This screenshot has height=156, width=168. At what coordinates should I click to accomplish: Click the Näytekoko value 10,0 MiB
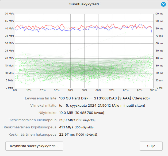tap(66, 113)
